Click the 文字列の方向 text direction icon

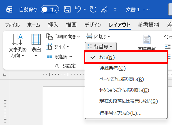click(x=17, y=39)
